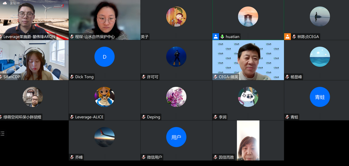Click the green active microphone icon beside huatian

222,36
